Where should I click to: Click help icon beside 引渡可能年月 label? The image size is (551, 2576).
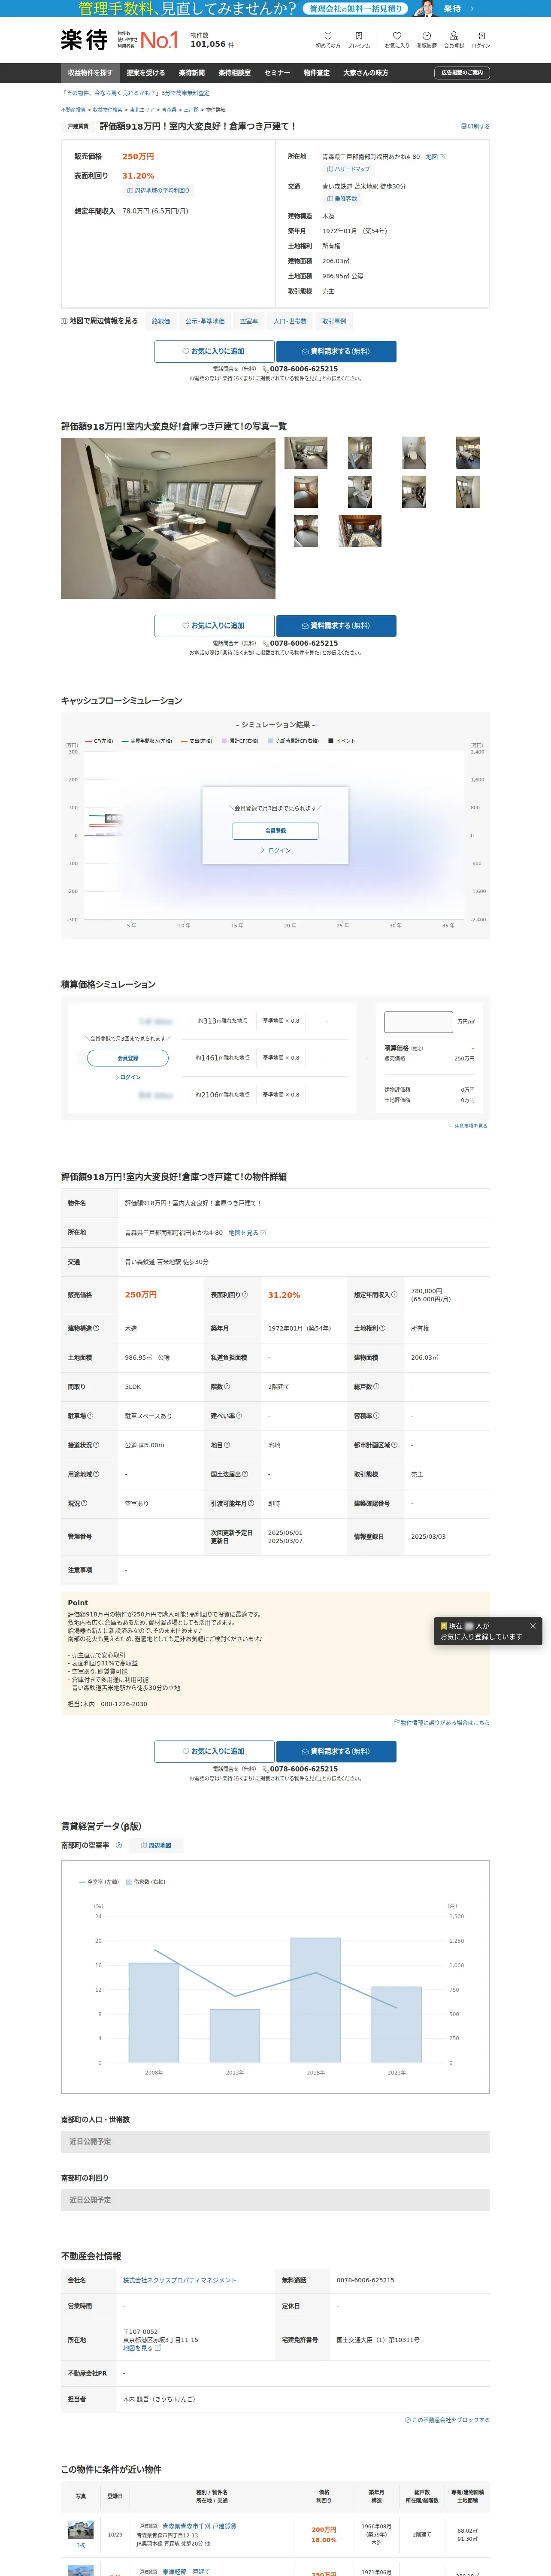[251, 1503]
